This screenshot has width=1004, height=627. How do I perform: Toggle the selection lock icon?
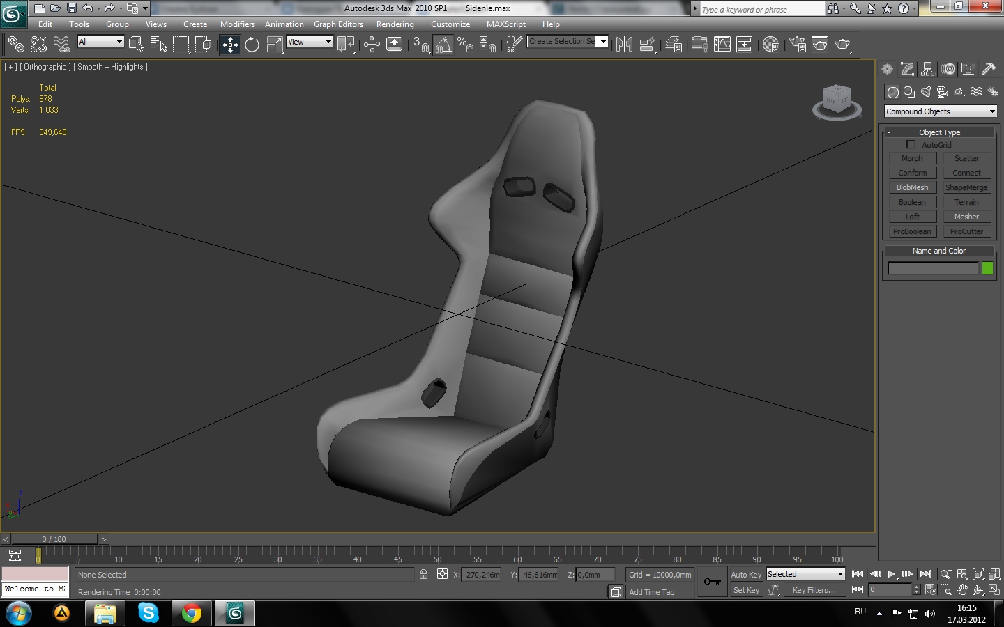click(x=423, y=575)
